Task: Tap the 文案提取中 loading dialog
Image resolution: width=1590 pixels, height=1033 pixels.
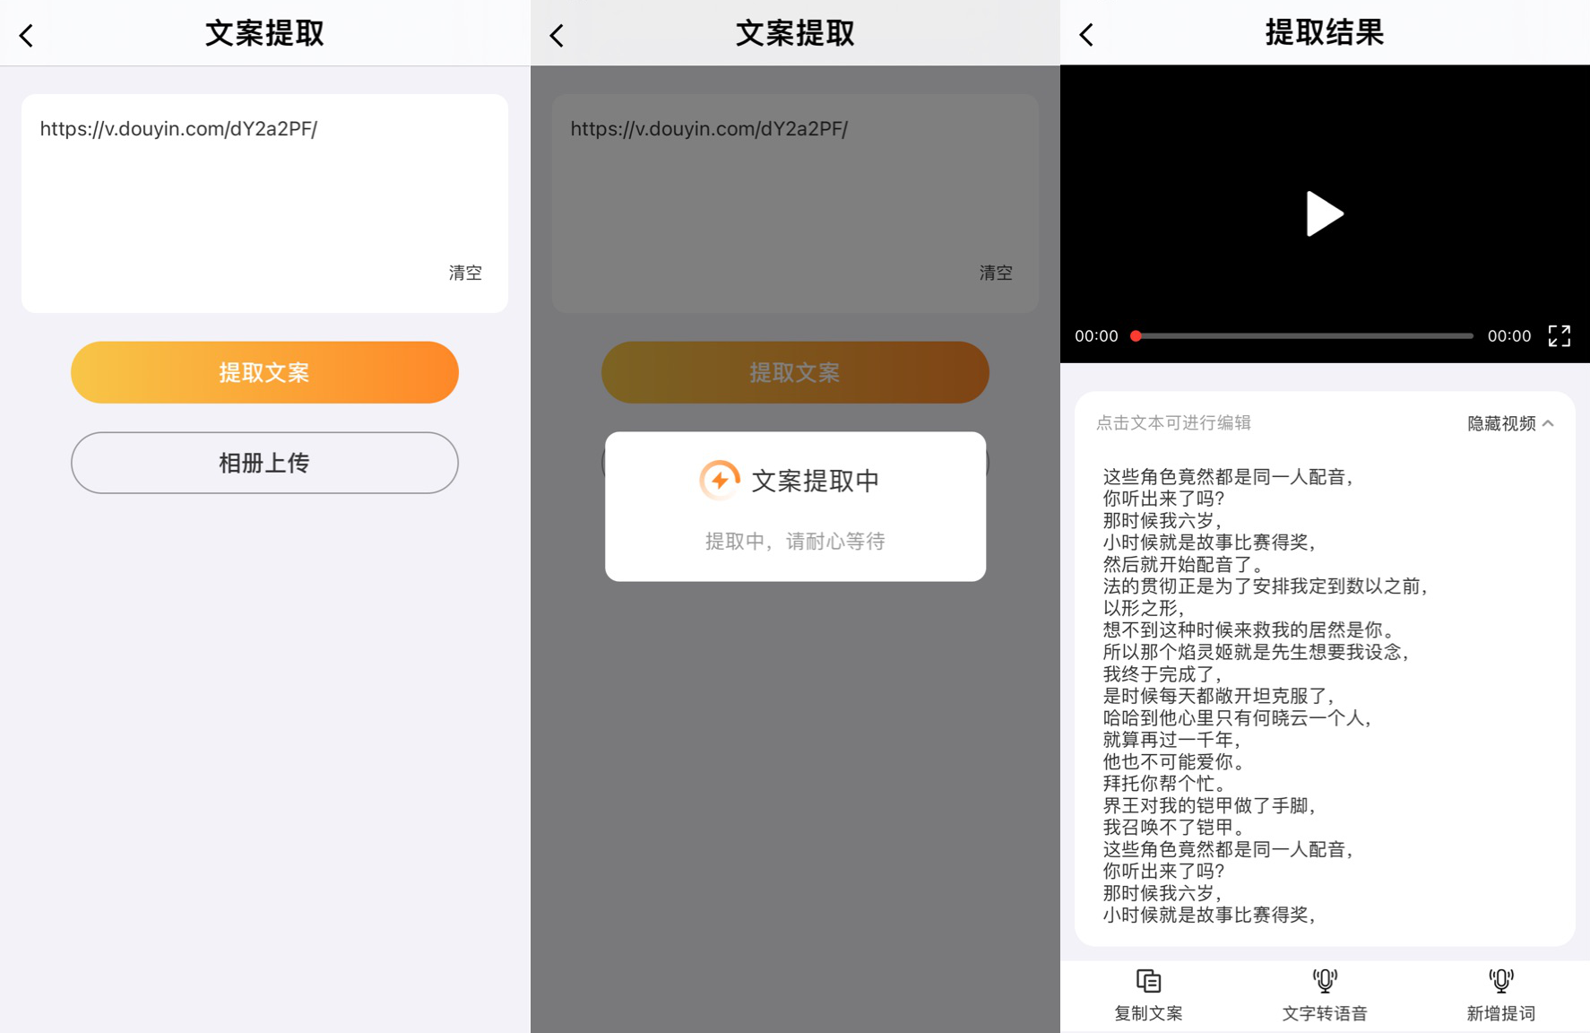Action: [x=795, y=505]
